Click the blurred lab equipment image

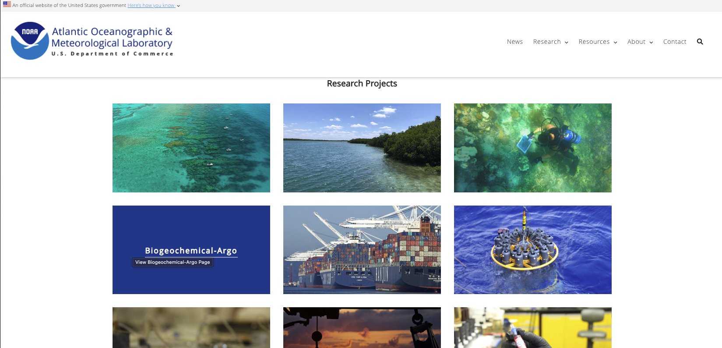tap(191, 327)
